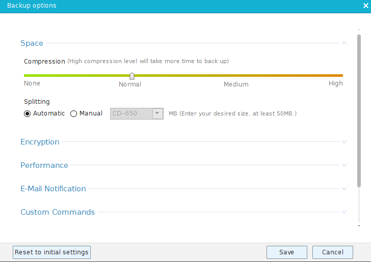Select Automatic splitting radio button

click(x=27, y=113)
